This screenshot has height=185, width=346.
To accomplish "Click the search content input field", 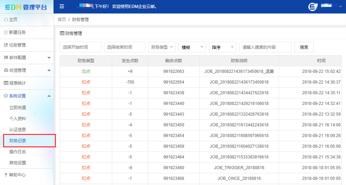I will point(265,47).
